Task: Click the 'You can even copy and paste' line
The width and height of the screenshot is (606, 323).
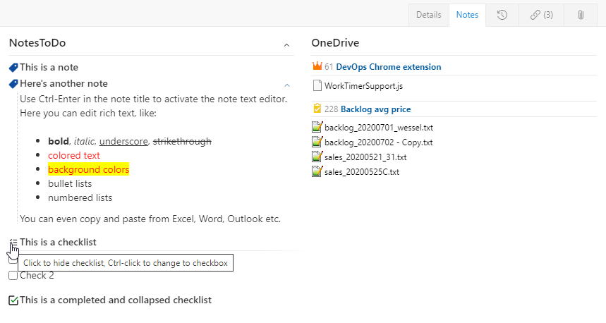Action: (150, 219)
